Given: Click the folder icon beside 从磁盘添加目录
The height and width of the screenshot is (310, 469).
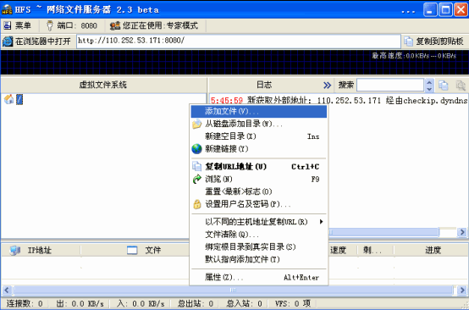Looking at the screenshot, I should coord(196,124).
